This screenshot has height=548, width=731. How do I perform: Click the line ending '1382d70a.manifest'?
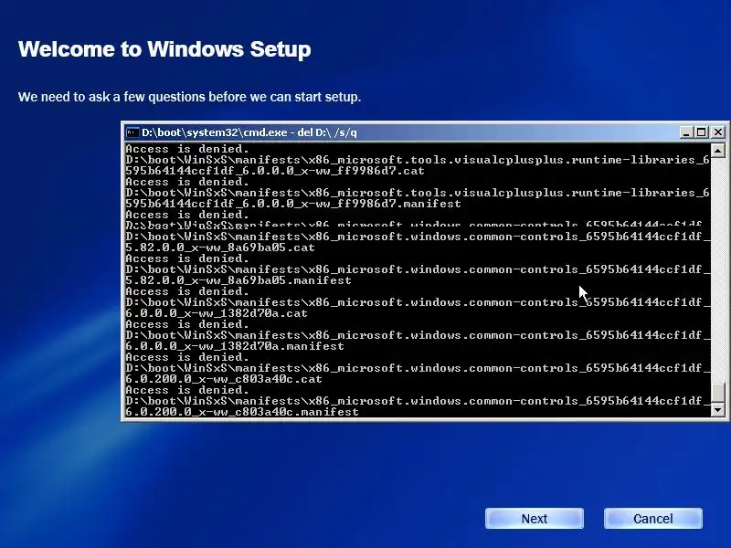[x=235, y=346]
